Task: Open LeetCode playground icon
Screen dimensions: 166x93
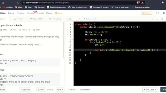Action: pyautogui.click(x=157, y=13)
